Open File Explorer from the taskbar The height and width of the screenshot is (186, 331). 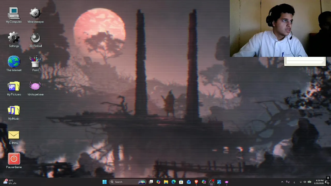(x=166, y=182)
